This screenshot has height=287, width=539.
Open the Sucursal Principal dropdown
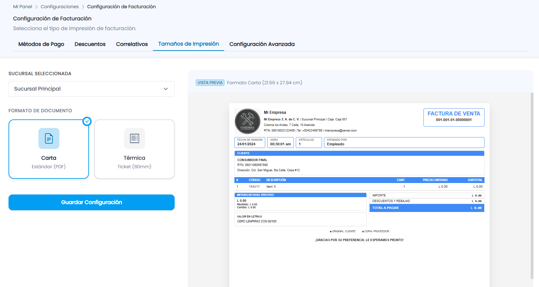92,89
